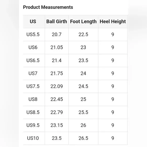The height and width of the screenshot is (147, 147).
Task: Click ball girth value 23.15
Action: tap(57, 125)
